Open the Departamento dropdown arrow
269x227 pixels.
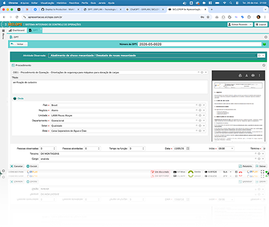[204, 120]
